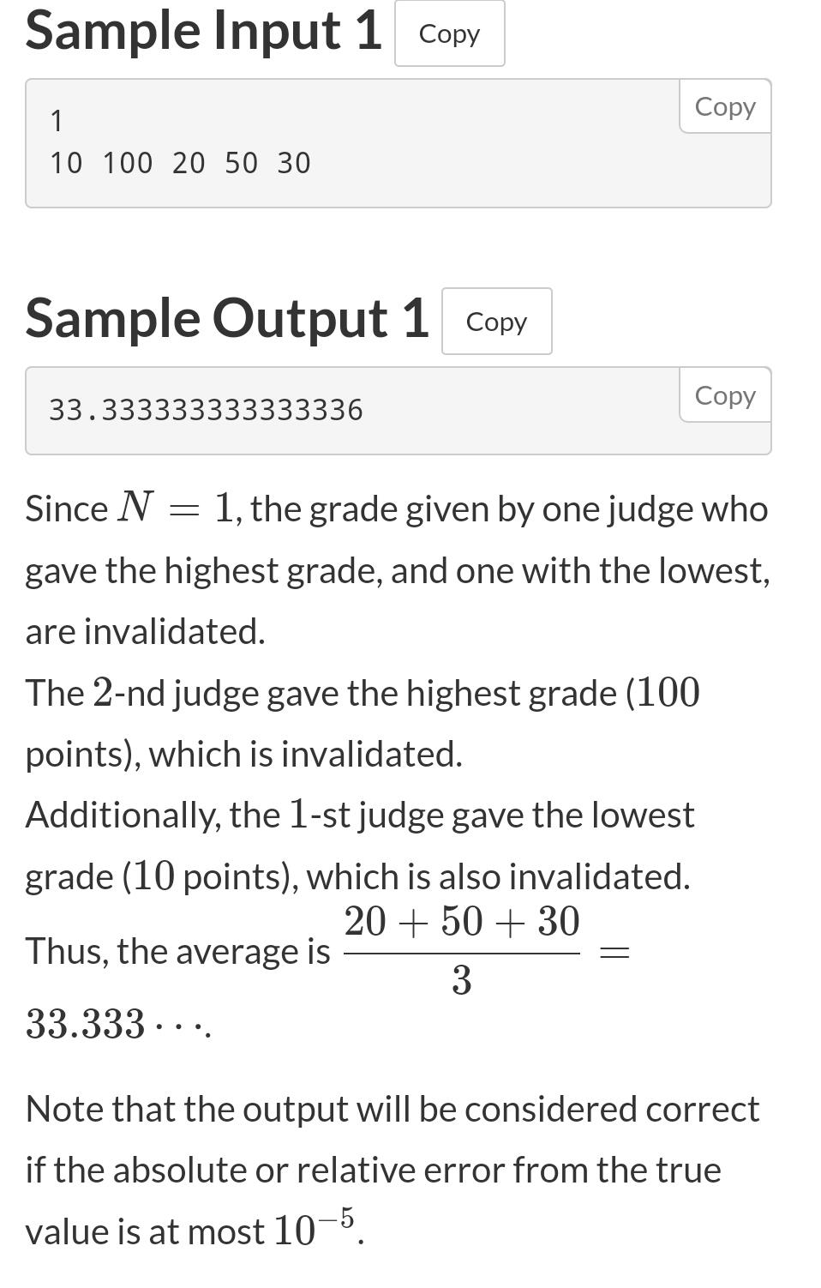This screenshot has height=1288, width=821.
Task: Click Copy button beside Sample Input 1 heading
Action: click(x=449, y=34)
